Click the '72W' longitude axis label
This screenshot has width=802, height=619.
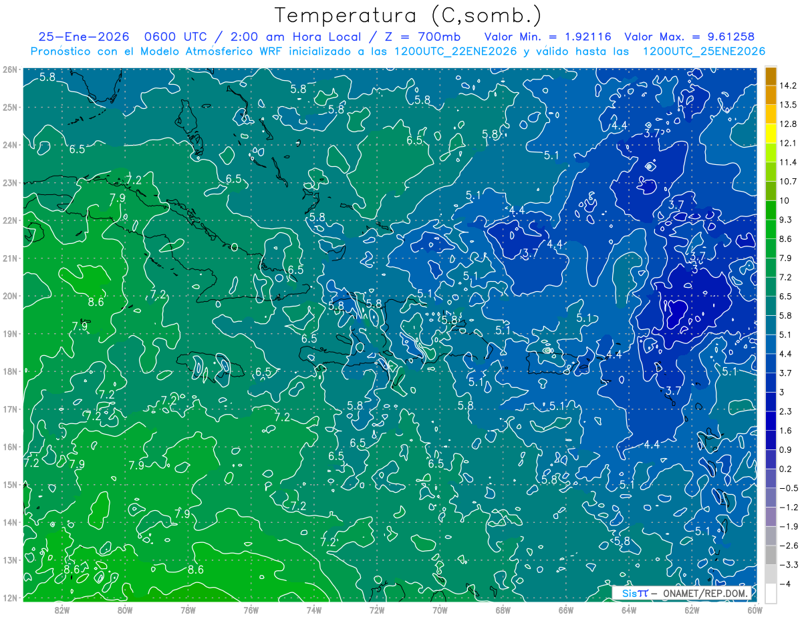point(377,610)
